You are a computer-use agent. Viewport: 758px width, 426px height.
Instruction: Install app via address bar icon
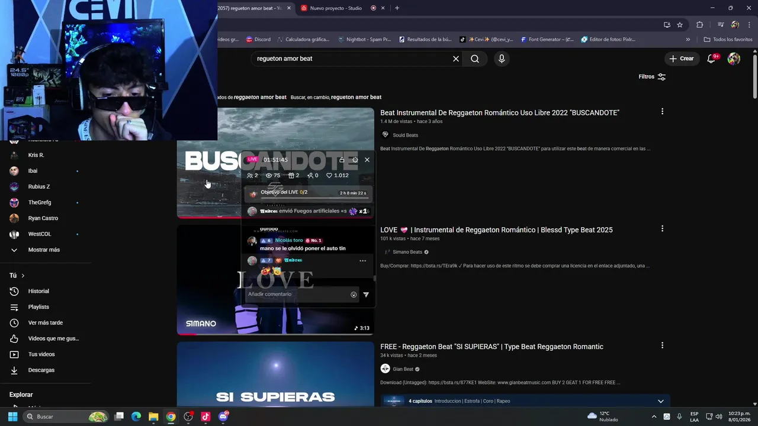point(667,25)
